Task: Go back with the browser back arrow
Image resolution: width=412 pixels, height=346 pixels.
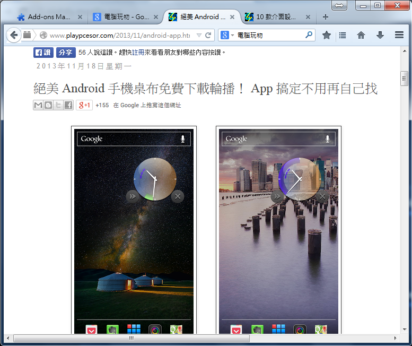Action: (x=13, y=35)
